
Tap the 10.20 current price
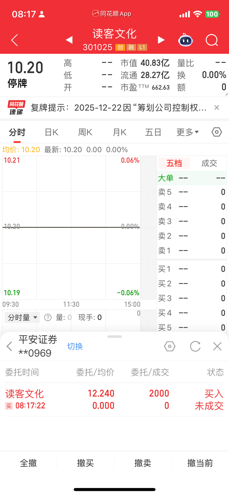(x=25, y=68)
